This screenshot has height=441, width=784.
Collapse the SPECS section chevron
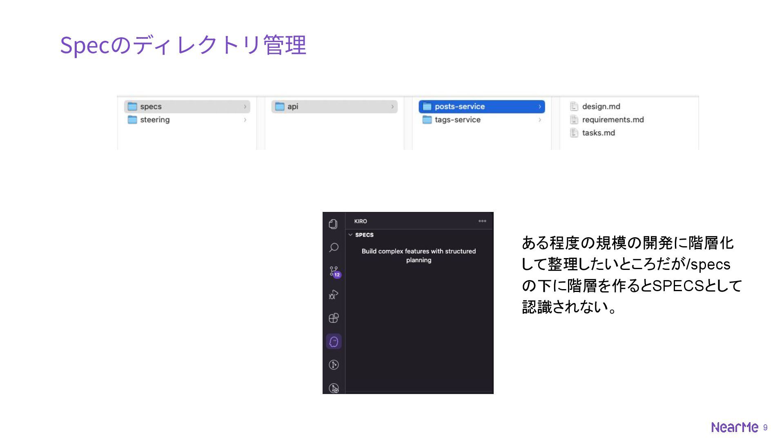click(350, 235)
